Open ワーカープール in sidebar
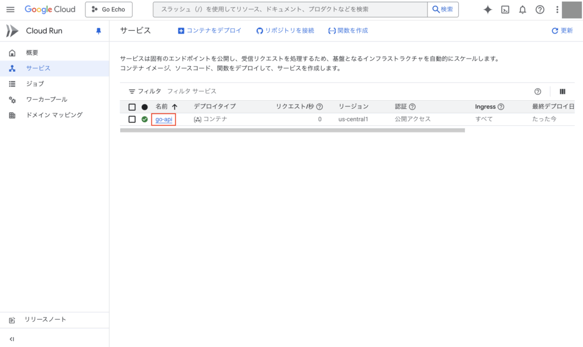The image size is (583, 347). [46, 100]
